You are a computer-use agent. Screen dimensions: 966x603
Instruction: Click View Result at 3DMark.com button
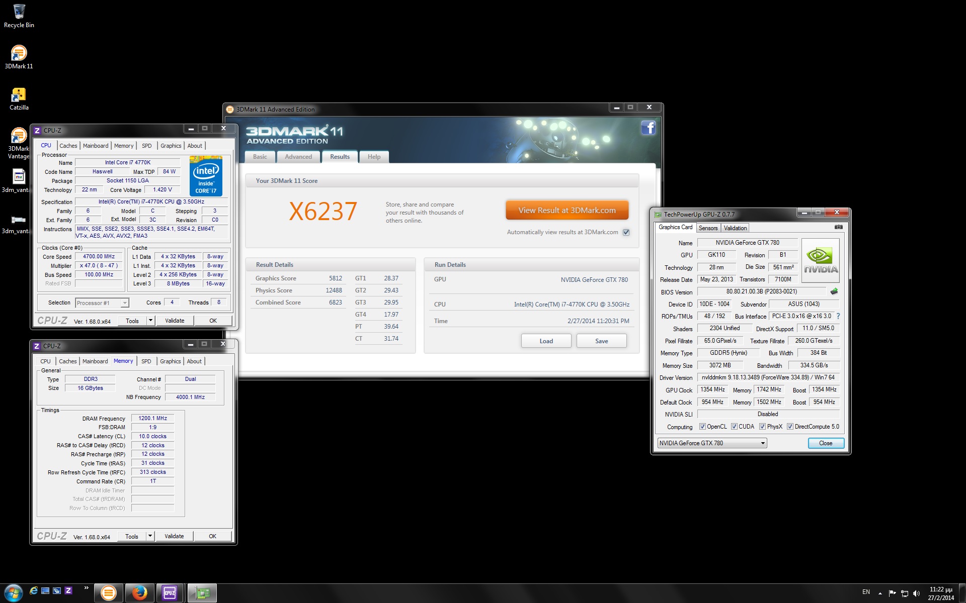(x=567, y=211)
